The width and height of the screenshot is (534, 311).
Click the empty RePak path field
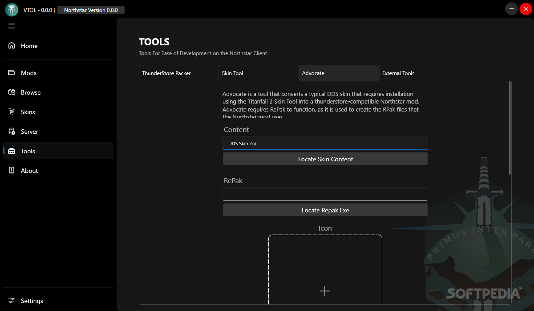(x=325, y=194)
